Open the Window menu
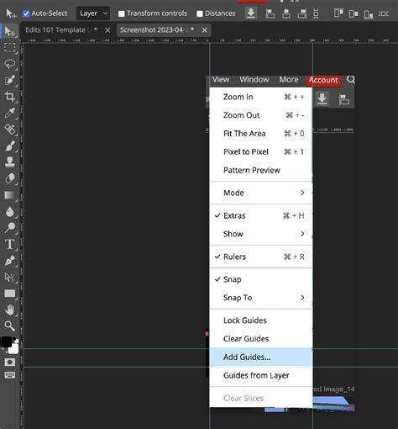The image size is (398, 429). pos(254,80)
